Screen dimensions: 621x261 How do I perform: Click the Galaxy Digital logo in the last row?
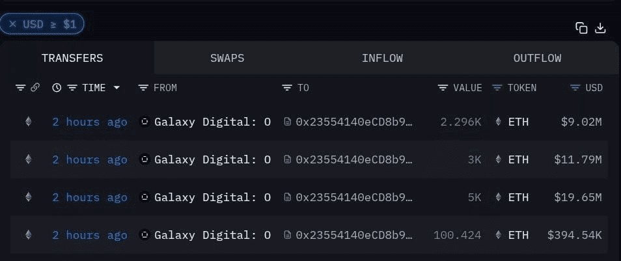pos(145,235)
